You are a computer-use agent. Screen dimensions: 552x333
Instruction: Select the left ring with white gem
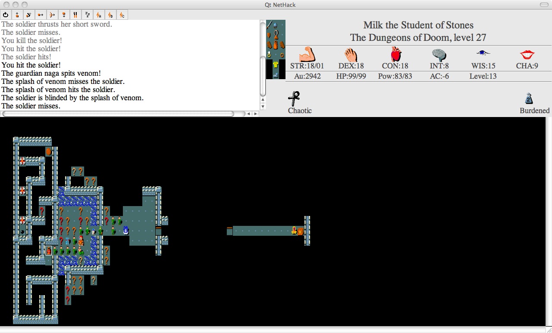[269, 55]
